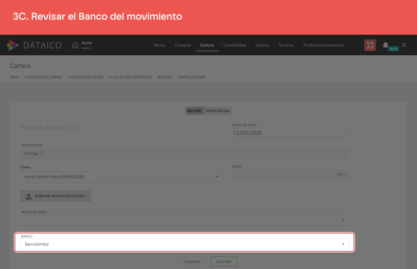Viewport: 417px width, 269px height.
Task: Select the Cartera menu item
Action: 207,45
